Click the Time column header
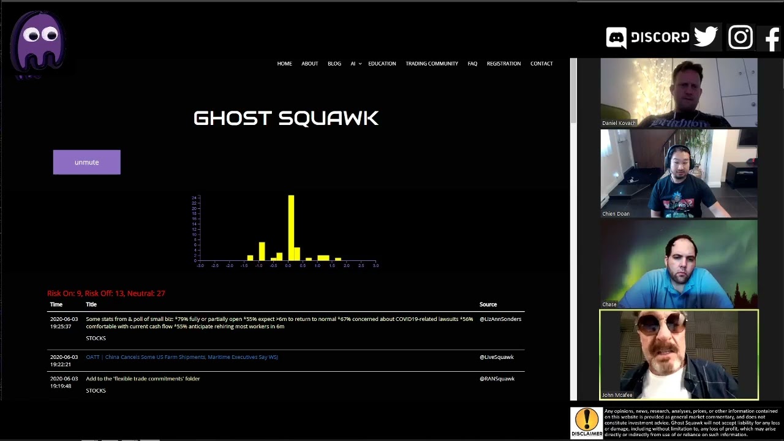The width and height of the screenshot is (784, 441). coord(56,304)
